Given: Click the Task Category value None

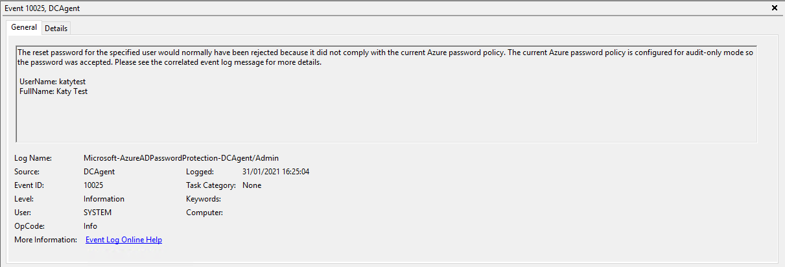Looking at the screenshot, I should tap(252, 185).
